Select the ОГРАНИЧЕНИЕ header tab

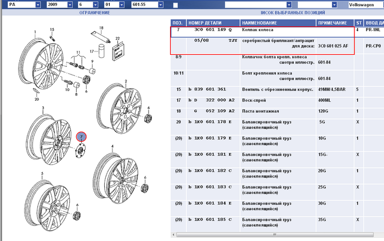coord(94,13)
